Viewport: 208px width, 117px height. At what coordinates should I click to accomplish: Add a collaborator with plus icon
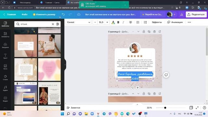(x=175, y=14)
